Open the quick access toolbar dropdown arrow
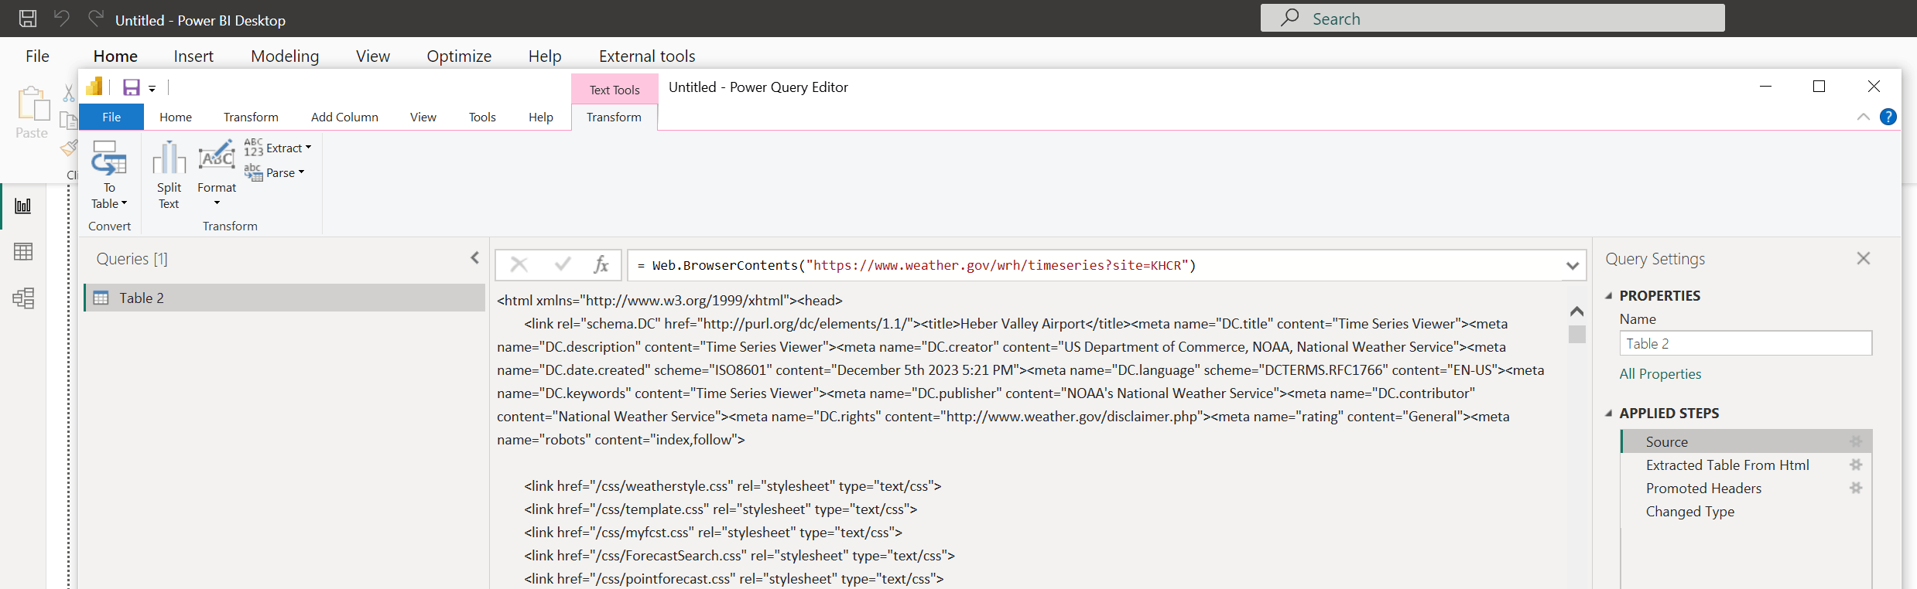The height and width of the screenshot is (589, 1917). pyautogui.click(x=152, y=89)
